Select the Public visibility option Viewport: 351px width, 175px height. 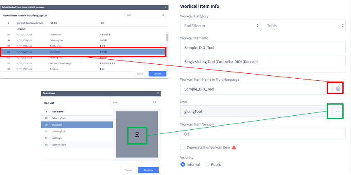[207, 164]
